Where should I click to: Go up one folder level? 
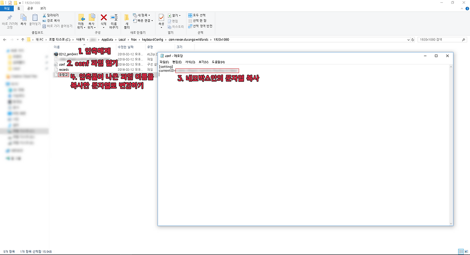coord(22,40)
